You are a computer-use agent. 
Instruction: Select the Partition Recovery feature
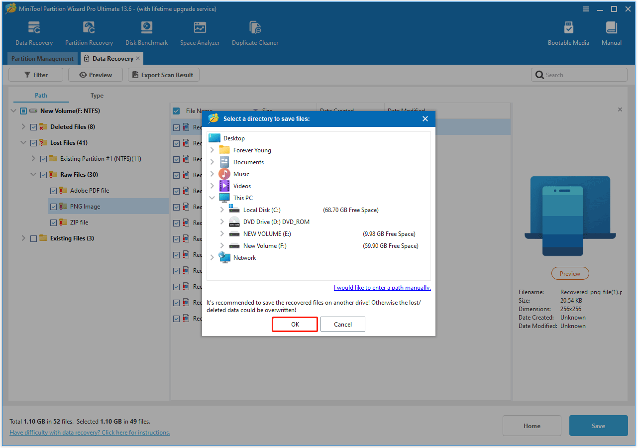click(89, 32)
